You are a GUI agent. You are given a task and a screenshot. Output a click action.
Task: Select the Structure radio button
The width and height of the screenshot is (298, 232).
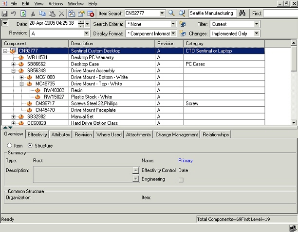tap(30, 146)
